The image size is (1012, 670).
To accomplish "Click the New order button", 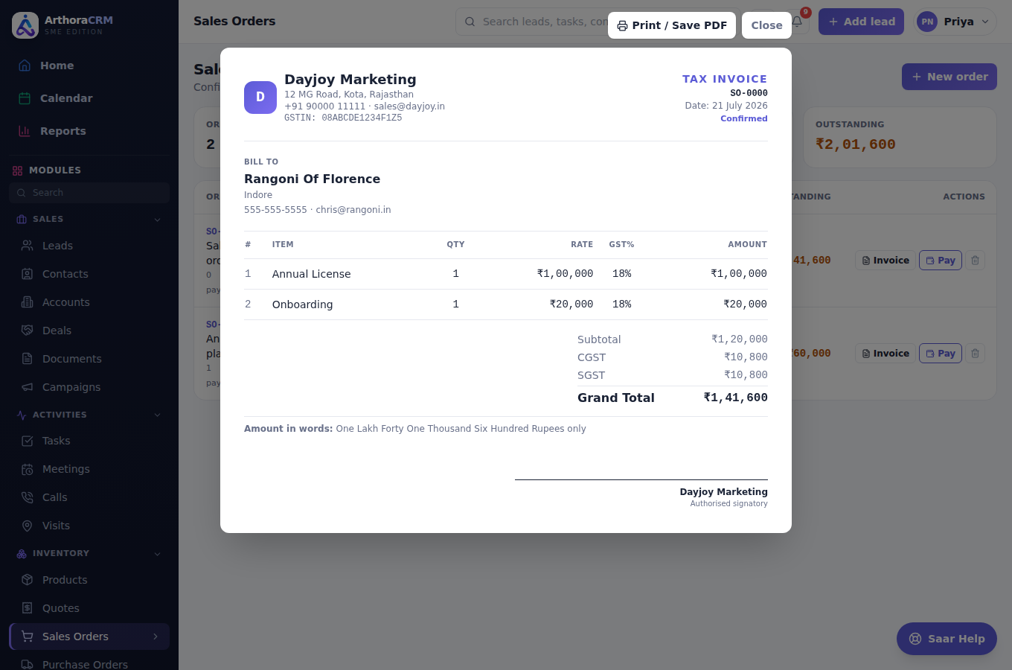I will [949, 77].
